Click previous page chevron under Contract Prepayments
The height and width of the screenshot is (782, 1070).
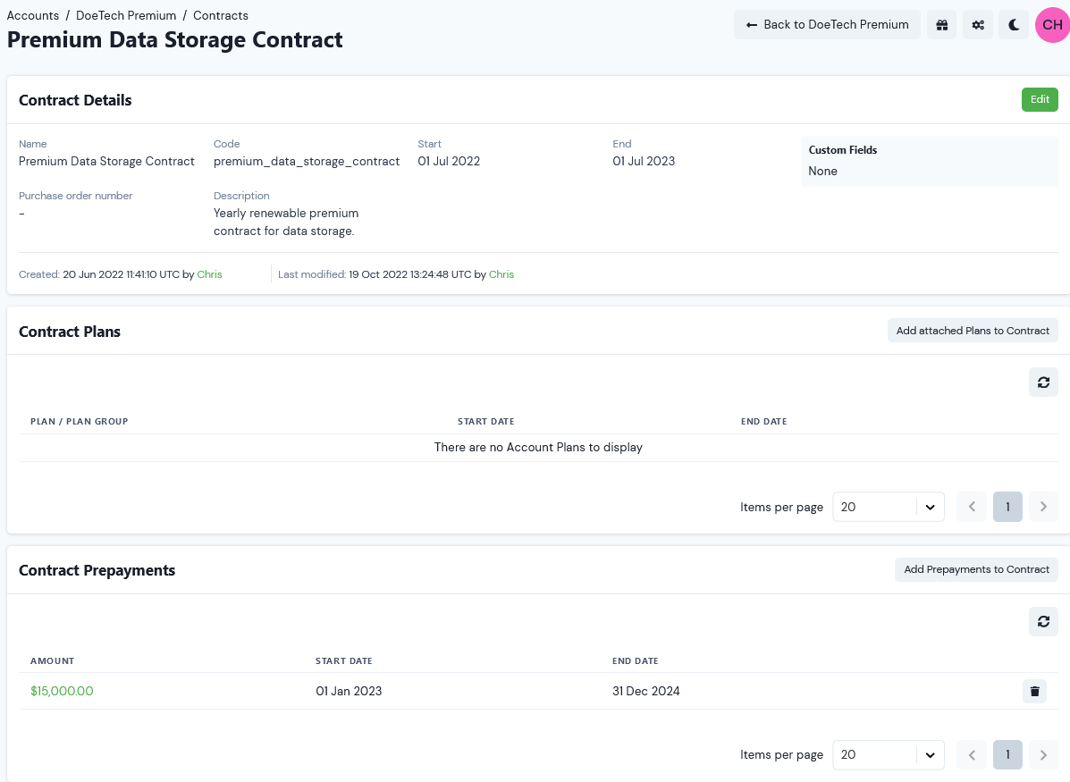[x=972, y=754]
